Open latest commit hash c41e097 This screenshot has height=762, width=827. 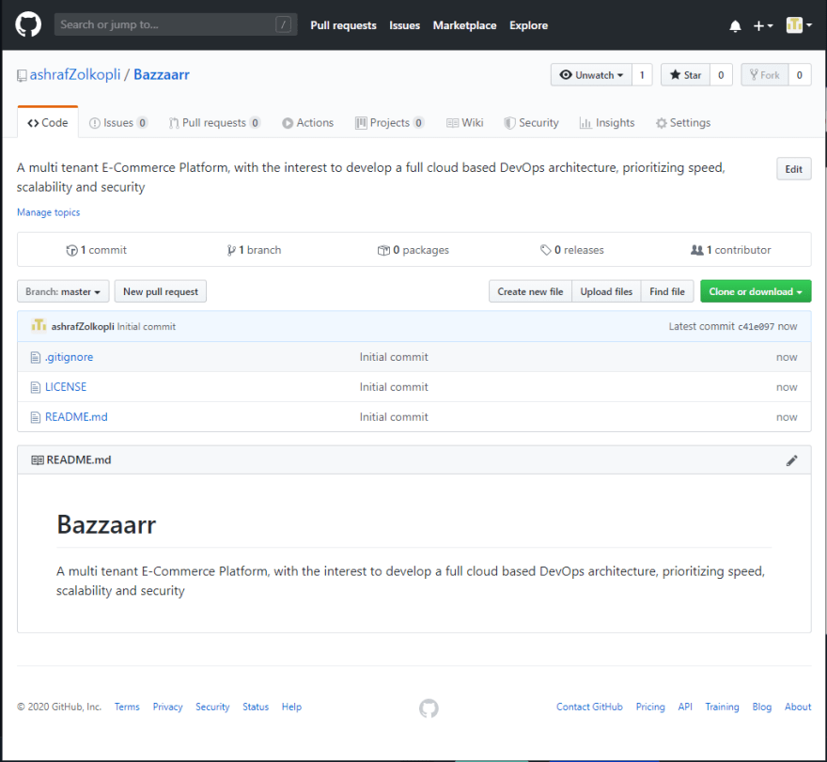tap(756, 326)
